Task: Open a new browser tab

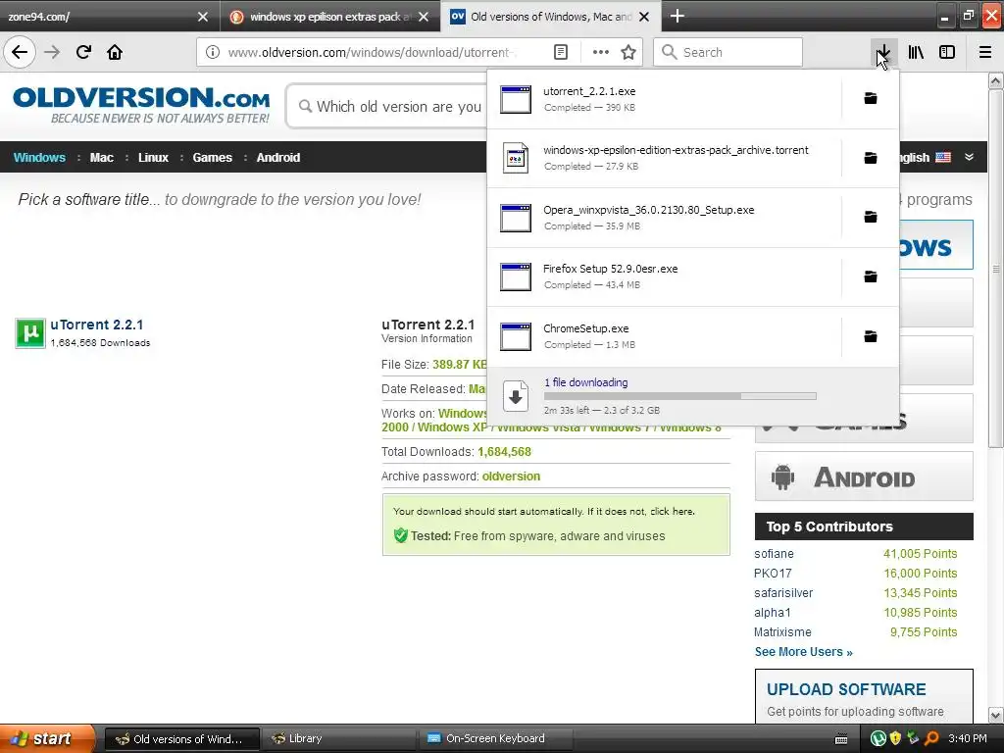Action: [x=677, y=16]
